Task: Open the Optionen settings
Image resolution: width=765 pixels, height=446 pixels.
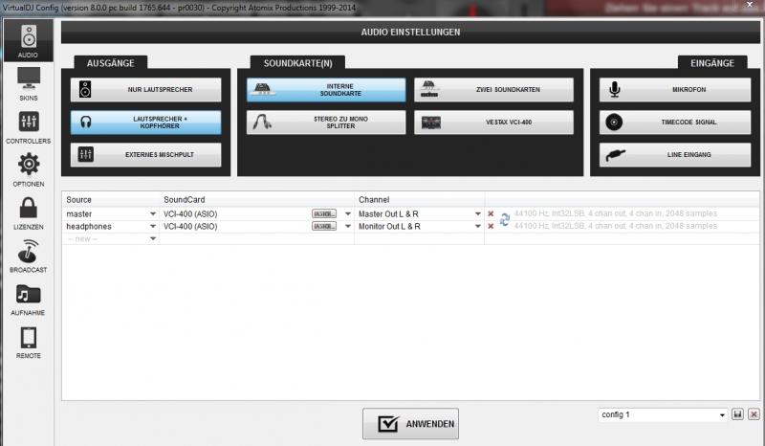Action: [x=29, y=170]
